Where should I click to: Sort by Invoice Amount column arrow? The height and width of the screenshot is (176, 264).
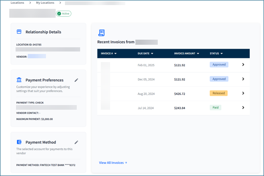tap(198, 54)
